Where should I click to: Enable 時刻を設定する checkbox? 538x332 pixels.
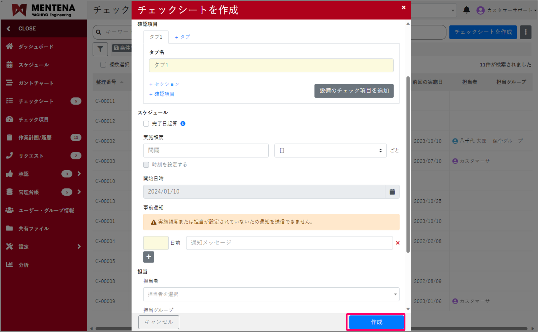point(146,165)
